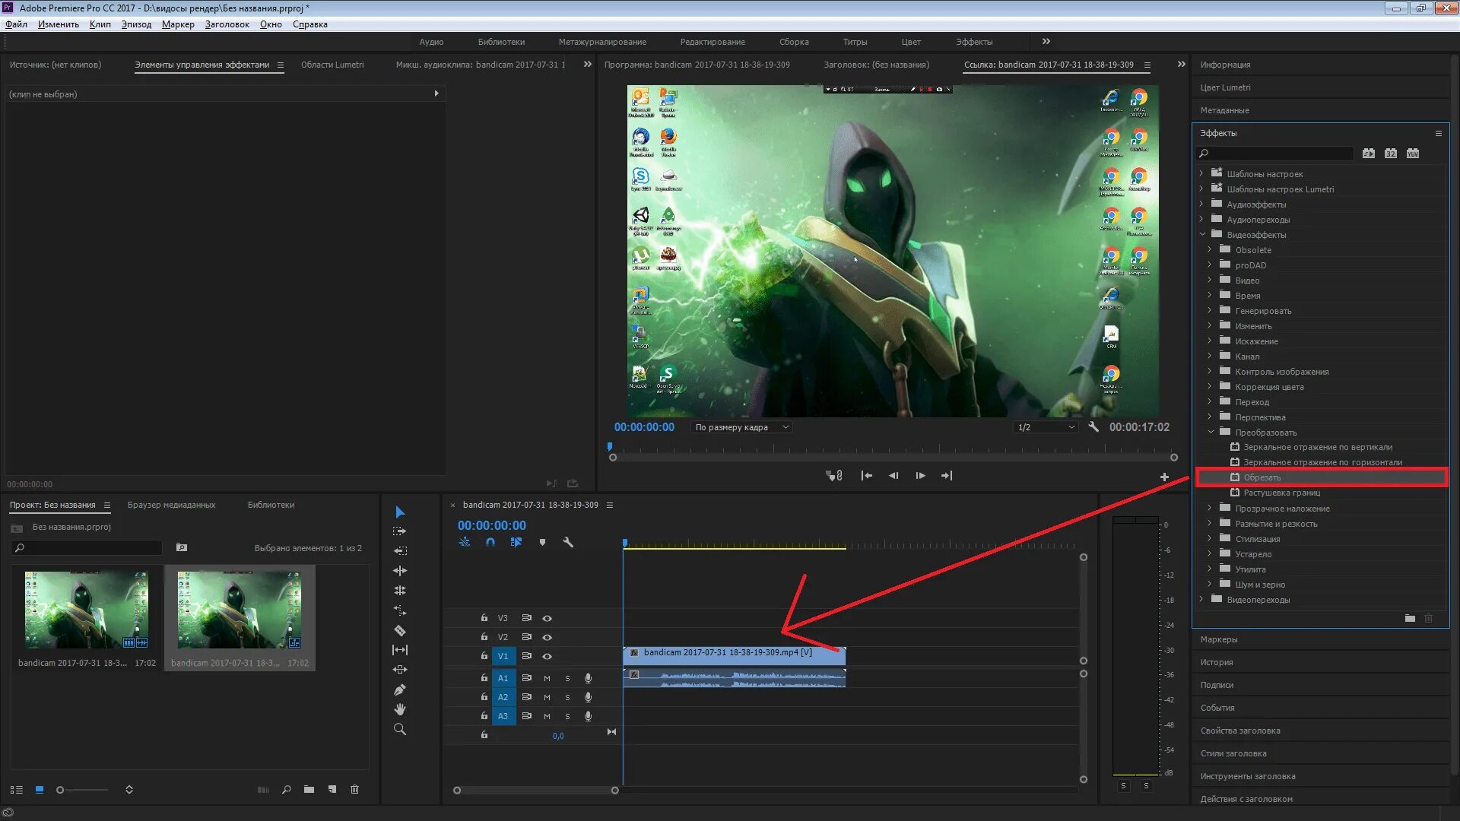Open timeline settings wrench icon
1460x821 pixels.
[567, 543]
